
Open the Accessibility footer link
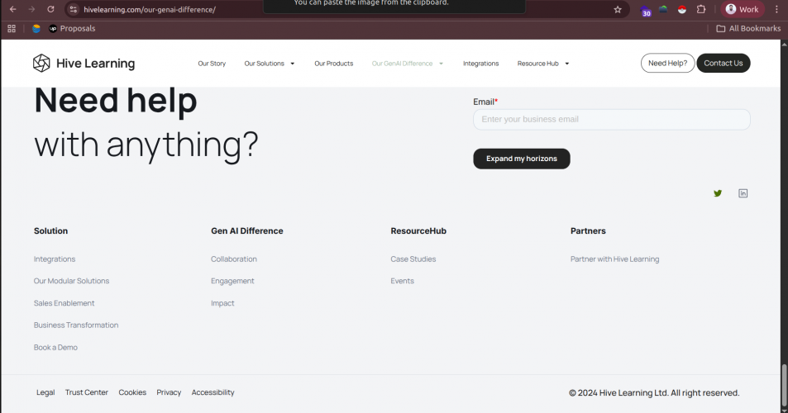pyautogui.click(x=213, y=392)
